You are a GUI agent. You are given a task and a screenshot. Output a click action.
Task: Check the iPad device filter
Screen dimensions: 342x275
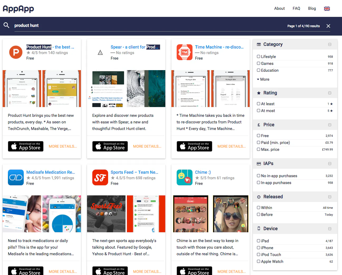pos(259,241)
